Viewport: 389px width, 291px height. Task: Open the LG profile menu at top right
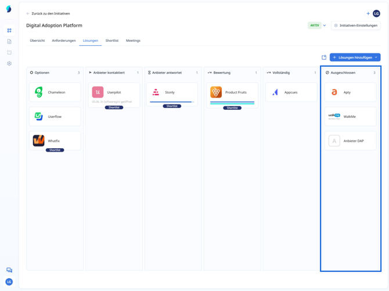[x=376, y=13]
